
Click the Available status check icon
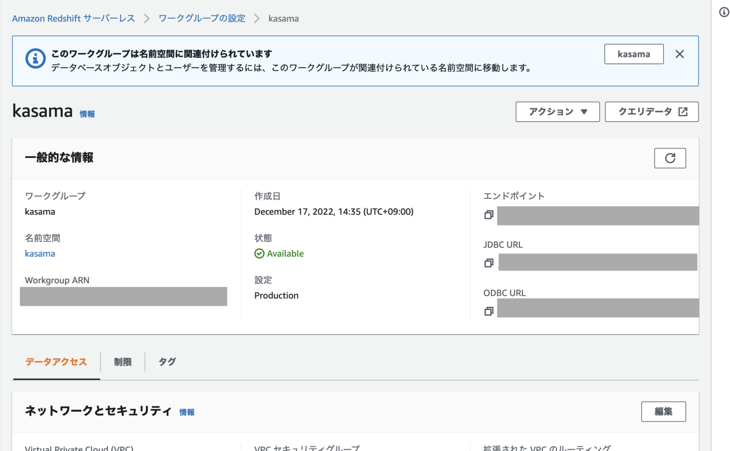[259, 253]
